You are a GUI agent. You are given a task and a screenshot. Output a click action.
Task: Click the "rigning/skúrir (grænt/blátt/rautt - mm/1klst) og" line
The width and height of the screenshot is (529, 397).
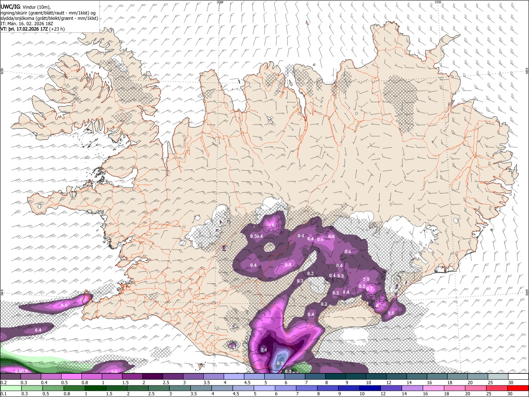pos(49,12)
